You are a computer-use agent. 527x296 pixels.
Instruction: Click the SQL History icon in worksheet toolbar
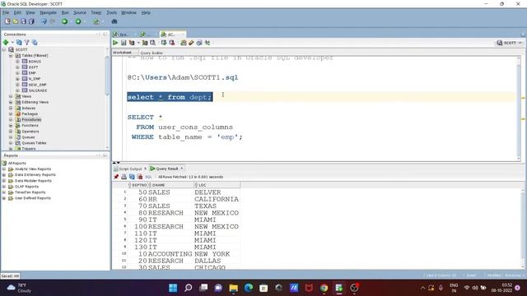pos(199,43)
